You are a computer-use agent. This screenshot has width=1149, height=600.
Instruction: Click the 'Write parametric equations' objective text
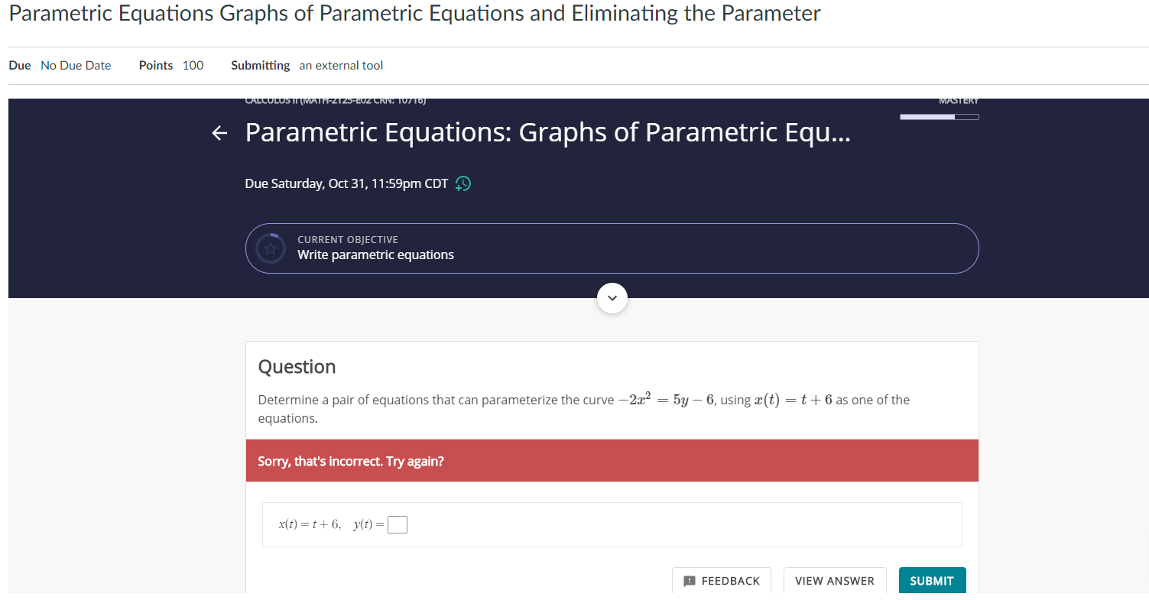tap(375, 255)
